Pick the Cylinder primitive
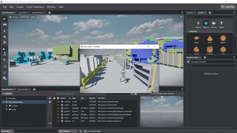The image size is (237, 133). 210,50
